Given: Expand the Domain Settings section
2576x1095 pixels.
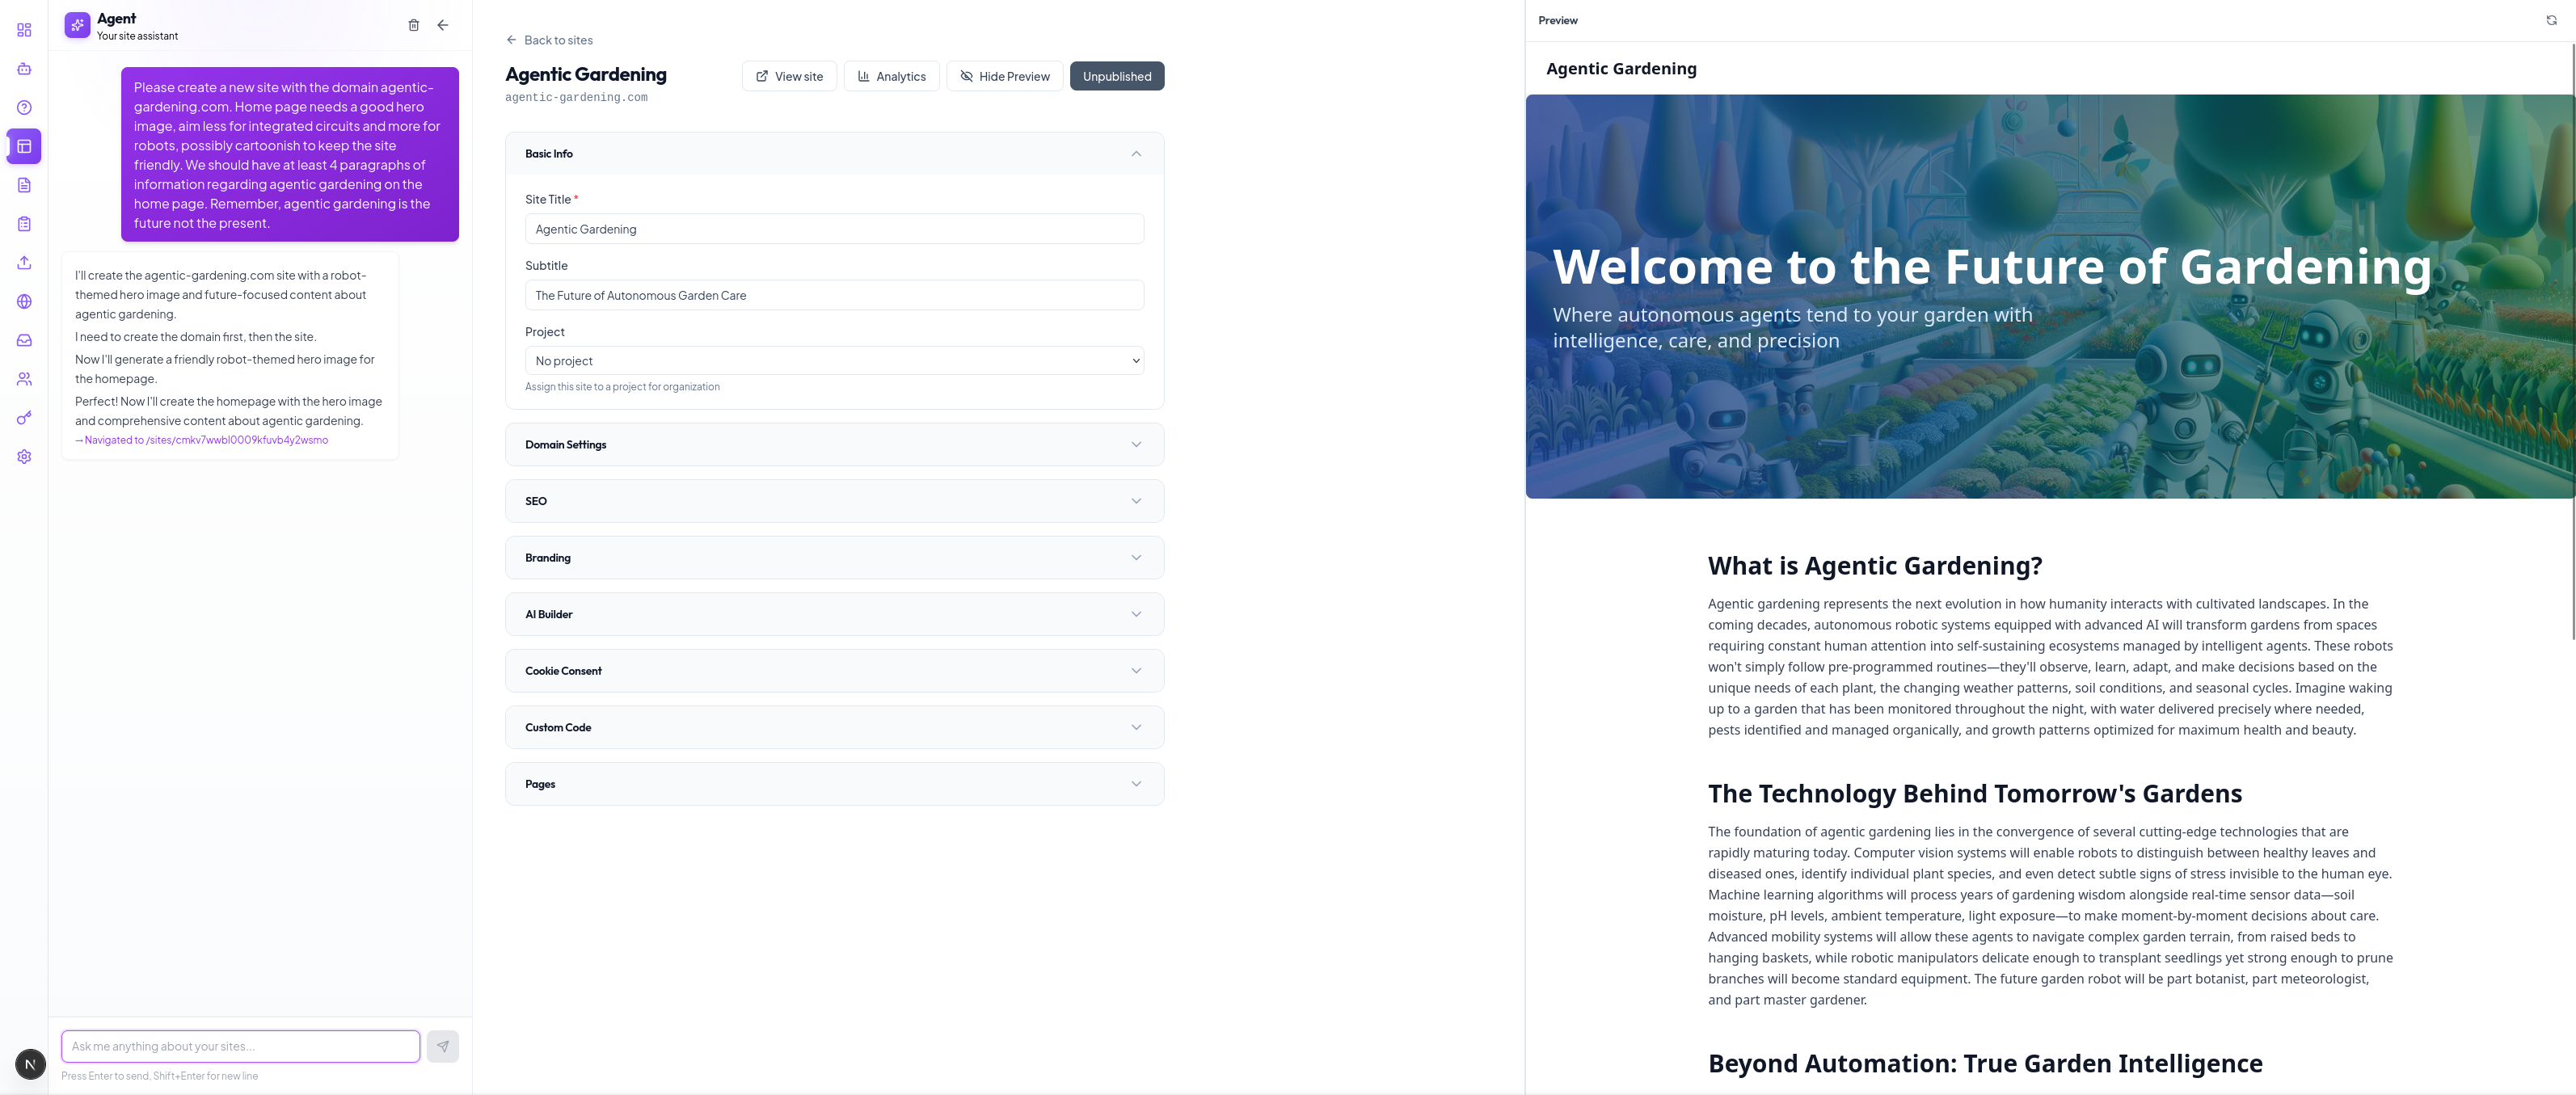Looking at the screenshot, I should tap(833, 445).
